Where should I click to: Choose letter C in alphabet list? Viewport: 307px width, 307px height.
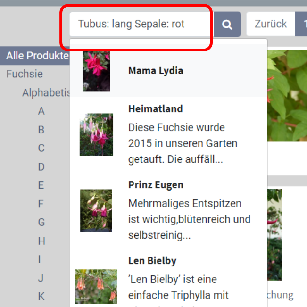click(x=41, y=149)
